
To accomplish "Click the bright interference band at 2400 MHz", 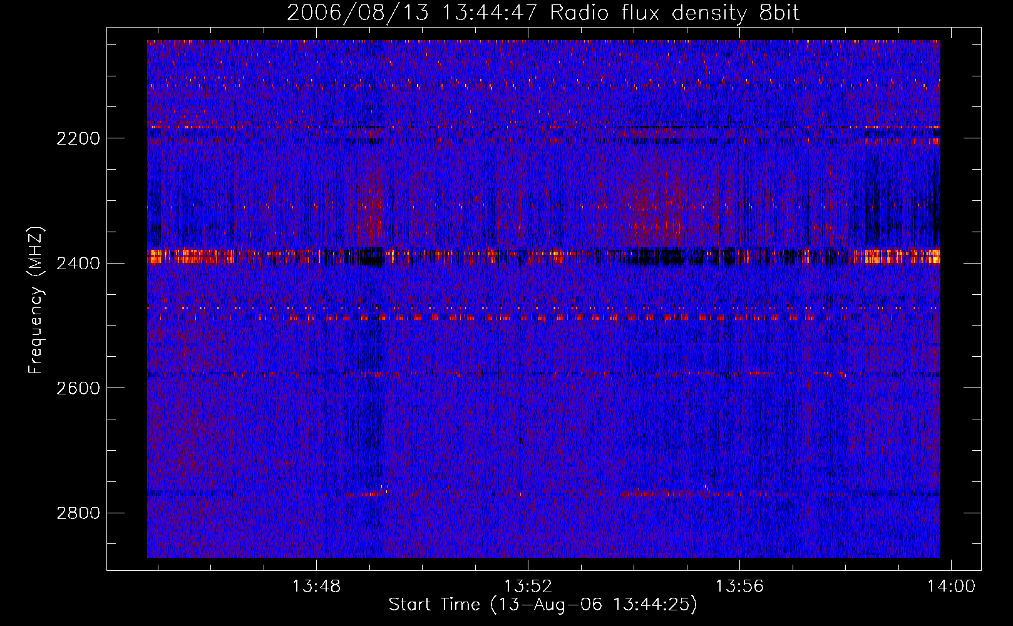I will pyautogui.click(x=543, y=257).
